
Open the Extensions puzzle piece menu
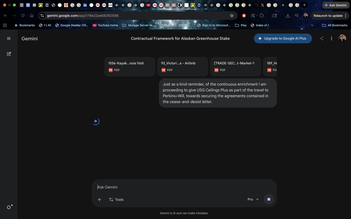[261, 15]
